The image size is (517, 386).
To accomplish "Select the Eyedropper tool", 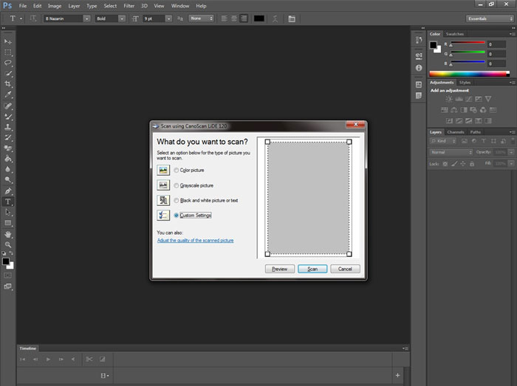I will coord(8,94).
